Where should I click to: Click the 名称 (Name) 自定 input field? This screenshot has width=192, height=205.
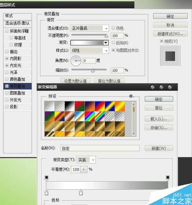point(100,148)
